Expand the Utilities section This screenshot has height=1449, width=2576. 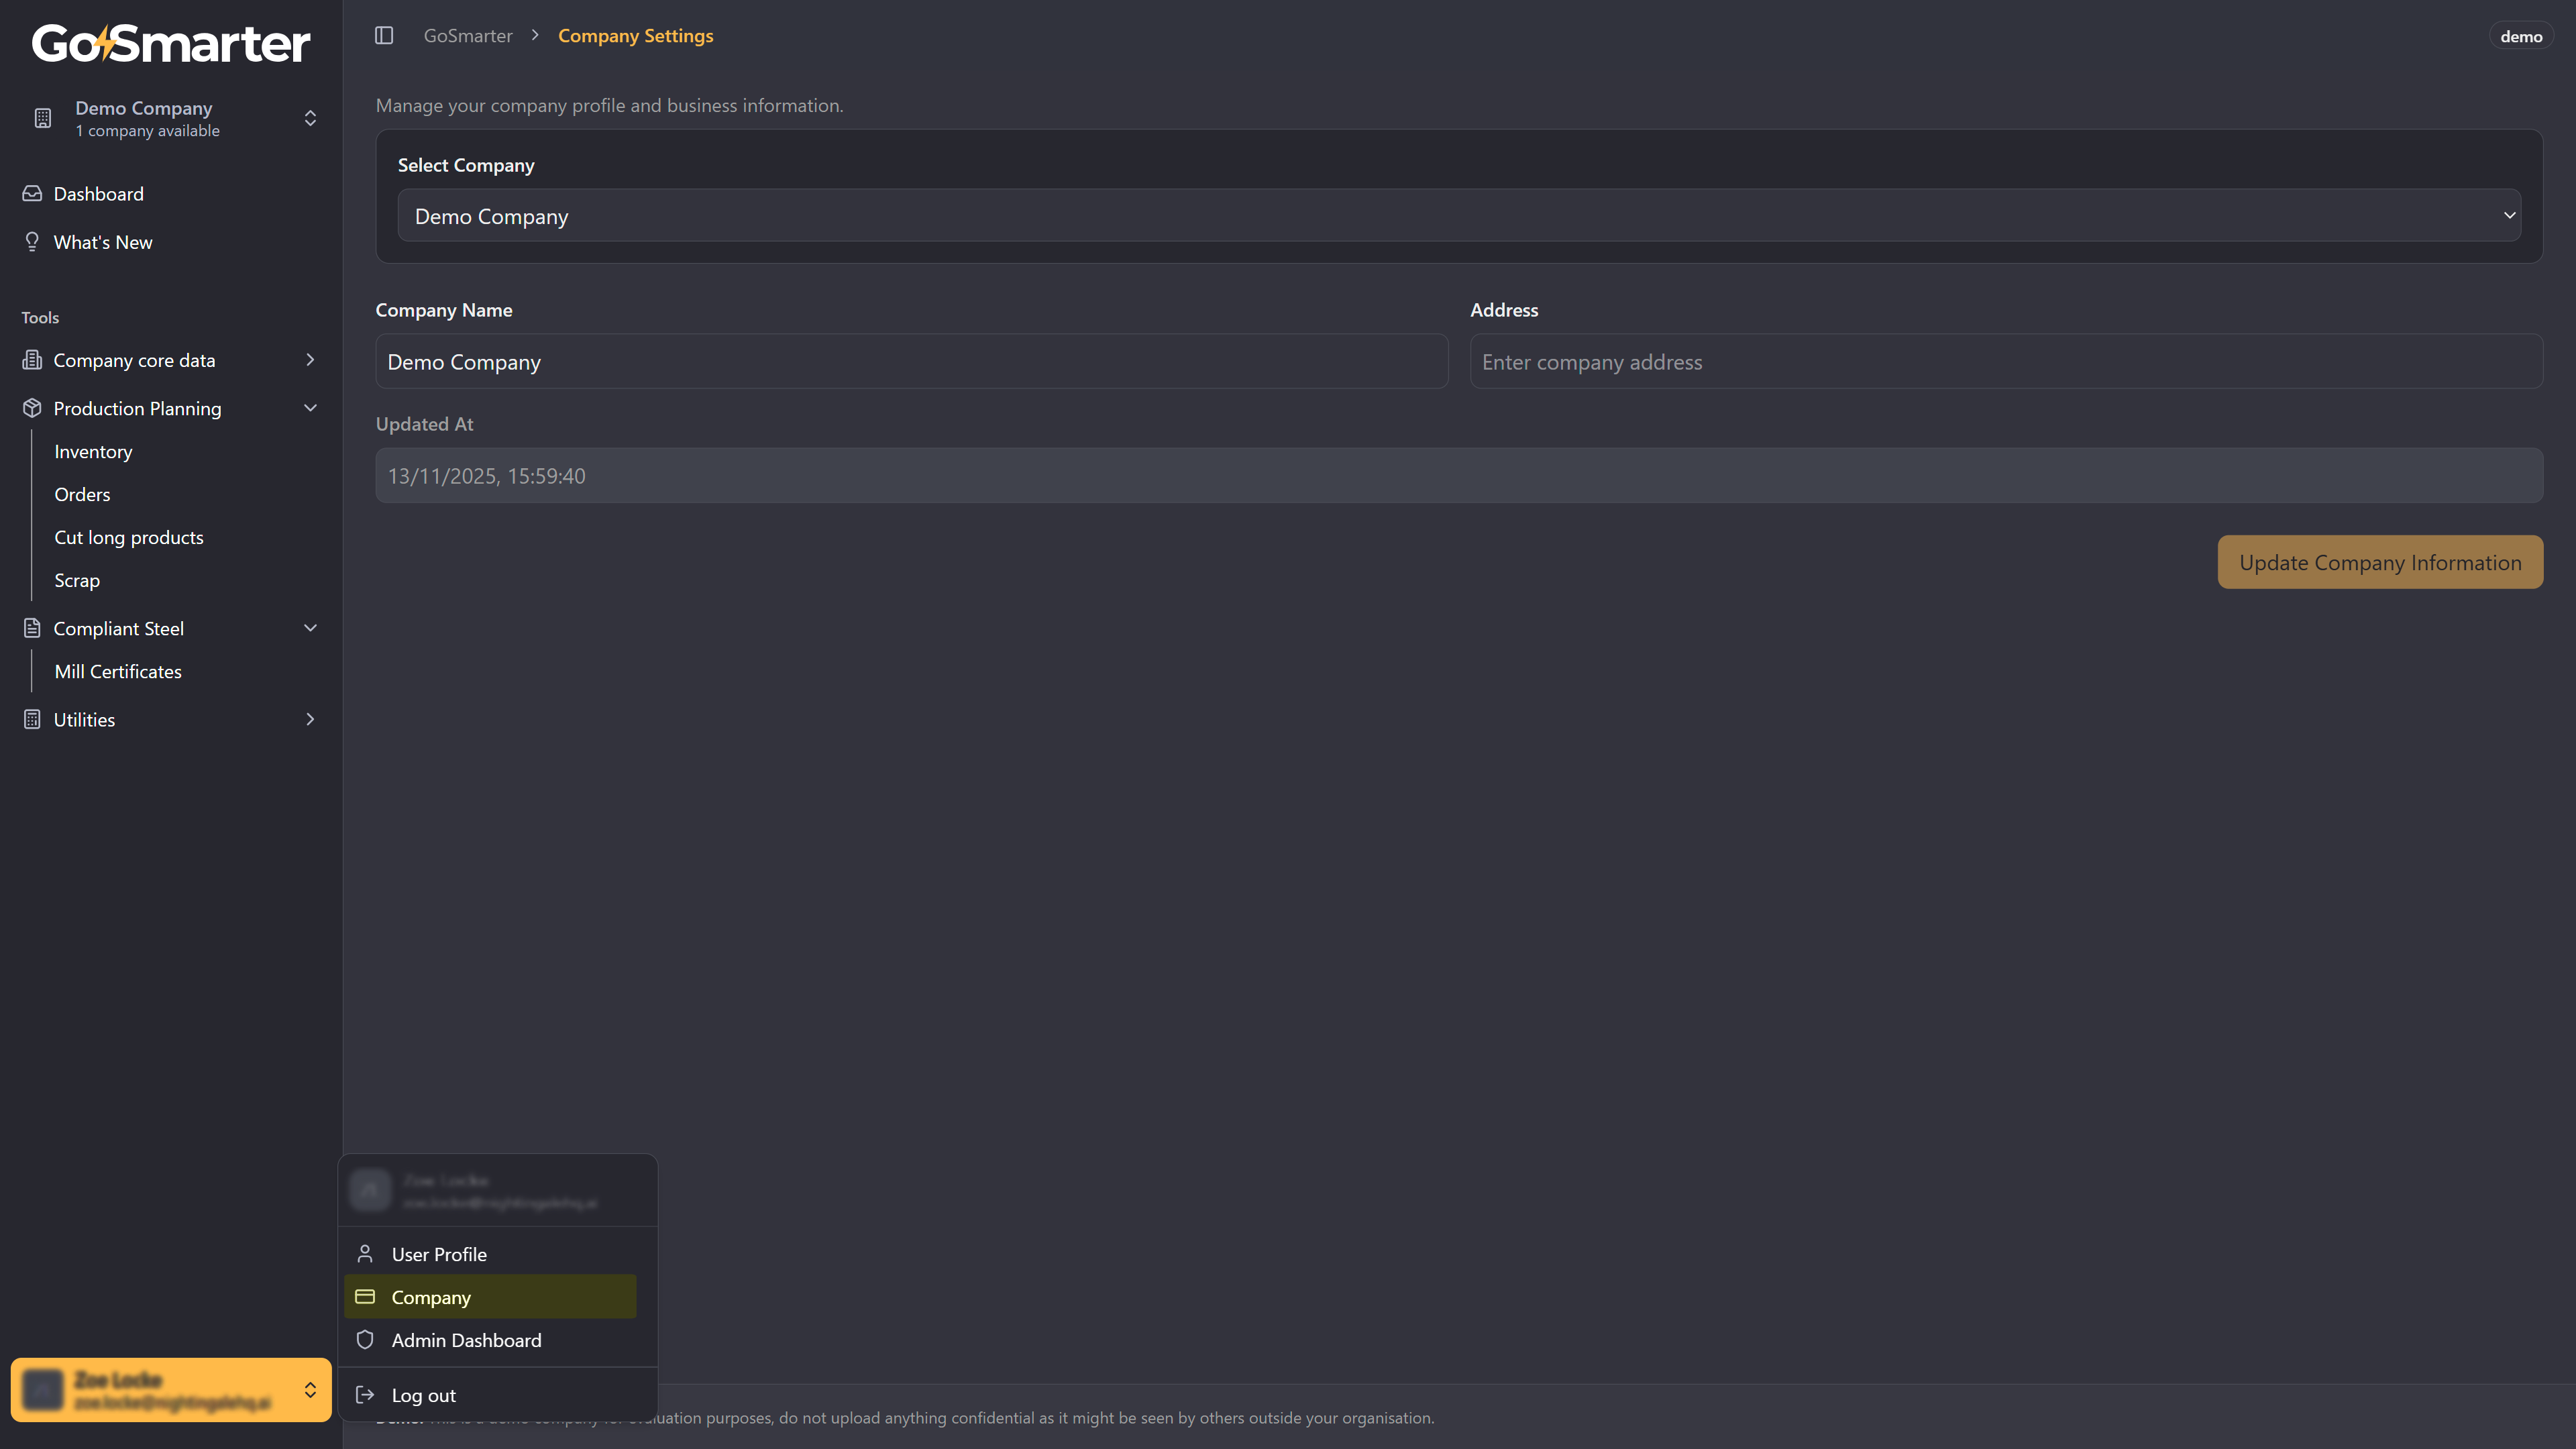[310, 719]
